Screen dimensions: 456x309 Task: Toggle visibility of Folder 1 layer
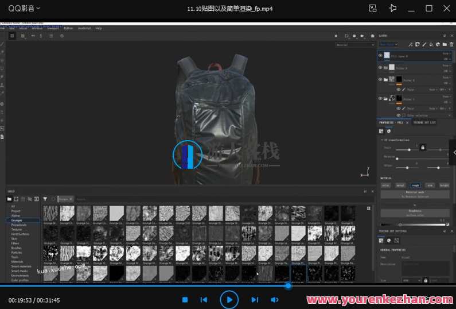point(380,99)
